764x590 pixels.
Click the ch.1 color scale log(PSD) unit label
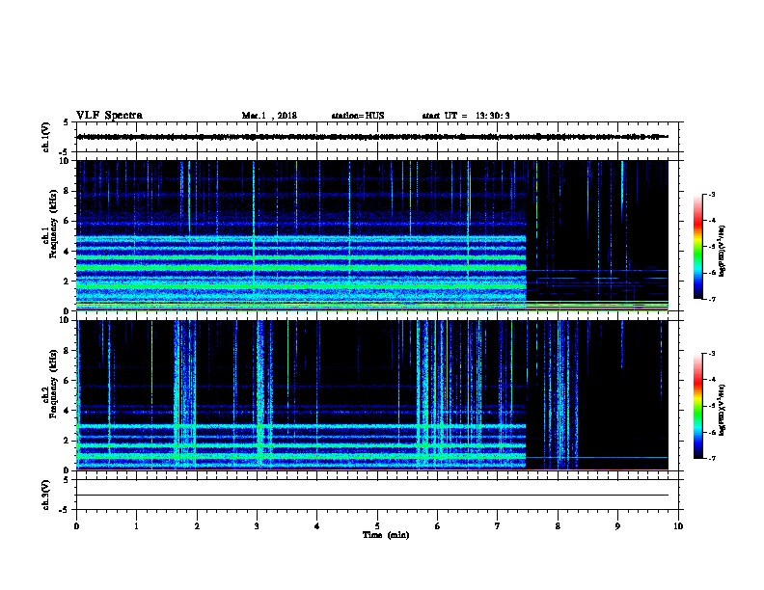tap(723, 252)
